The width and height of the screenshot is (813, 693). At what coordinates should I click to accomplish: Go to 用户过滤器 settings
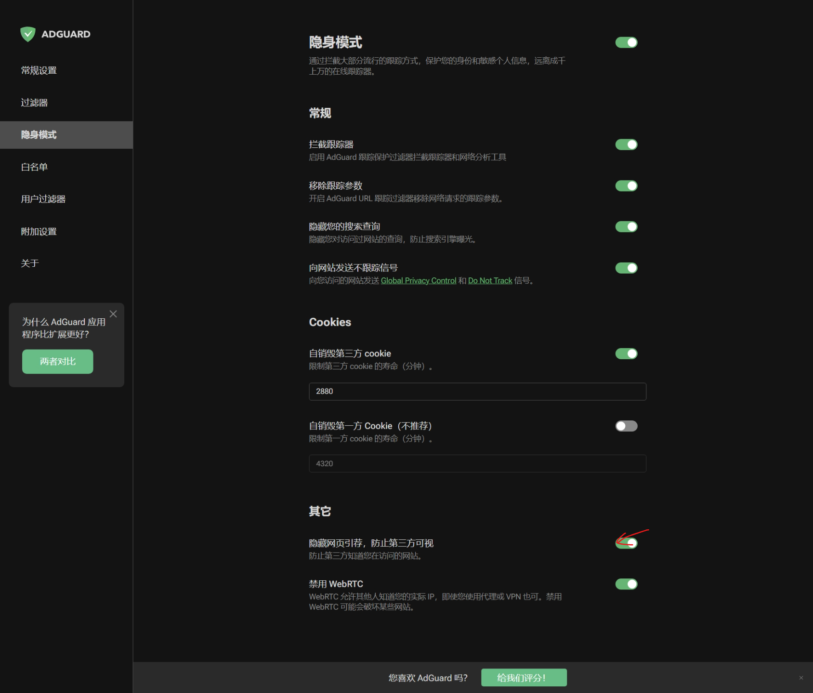(43, 199)
